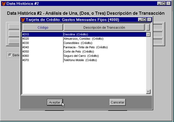Click the Aceptar button
Screen dimensions: 174x122
[x=55, y=102]
